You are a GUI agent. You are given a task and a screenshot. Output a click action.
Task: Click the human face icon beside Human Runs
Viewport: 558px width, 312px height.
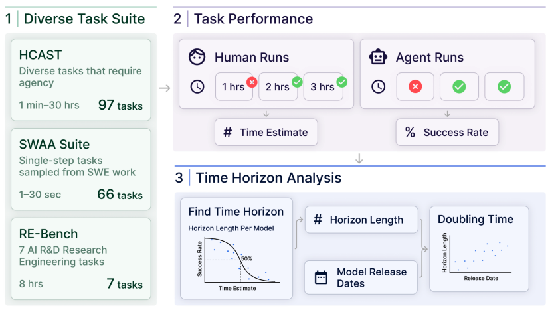(198, 57)
